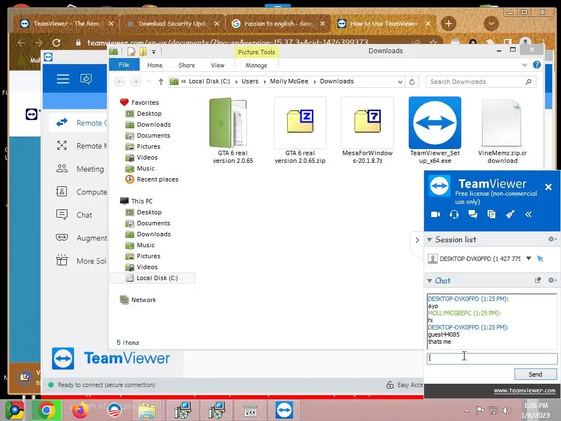
Task: Open Recent places in navigation pane
Action: (x=157, y=179)
